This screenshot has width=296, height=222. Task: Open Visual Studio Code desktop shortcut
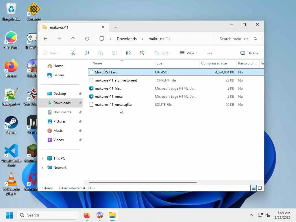click(x=11, y=155)
